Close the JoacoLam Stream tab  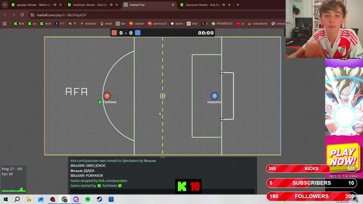tap(229, 5)
